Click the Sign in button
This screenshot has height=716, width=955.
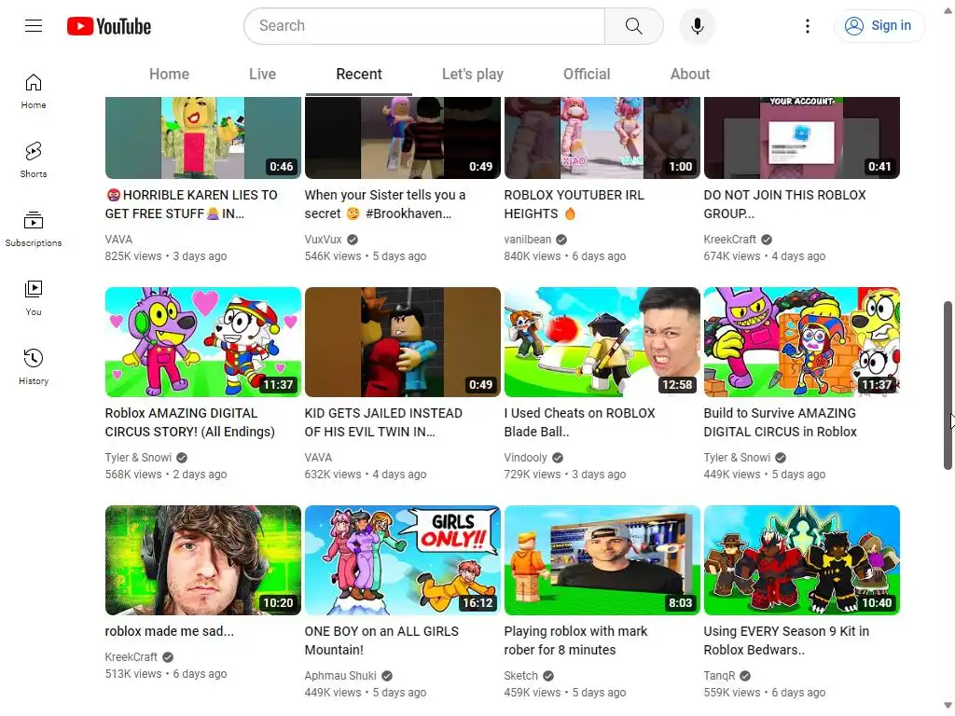click(x=879, y=26)
